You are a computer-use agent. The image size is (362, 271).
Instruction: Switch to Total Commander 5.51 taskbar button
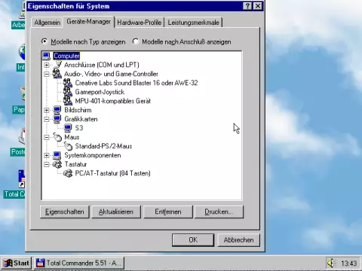79,263
